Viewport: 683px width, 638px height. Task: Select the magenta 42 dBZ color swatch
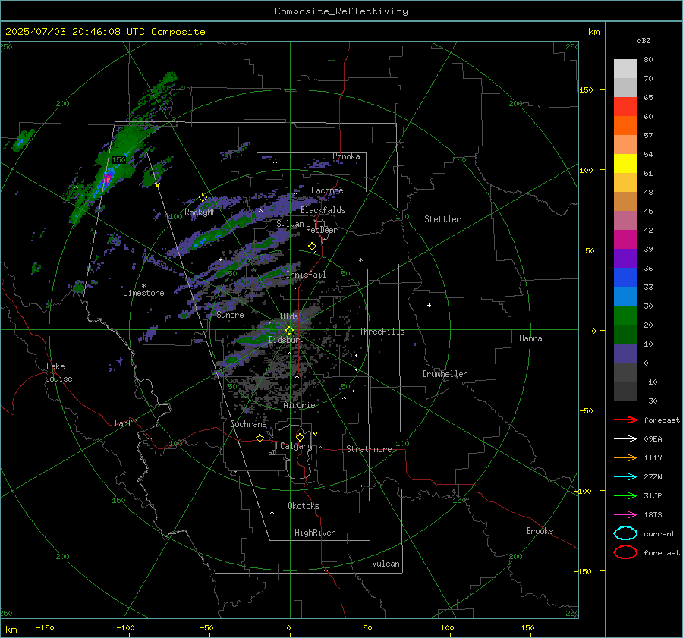click(x=625, y=239)
